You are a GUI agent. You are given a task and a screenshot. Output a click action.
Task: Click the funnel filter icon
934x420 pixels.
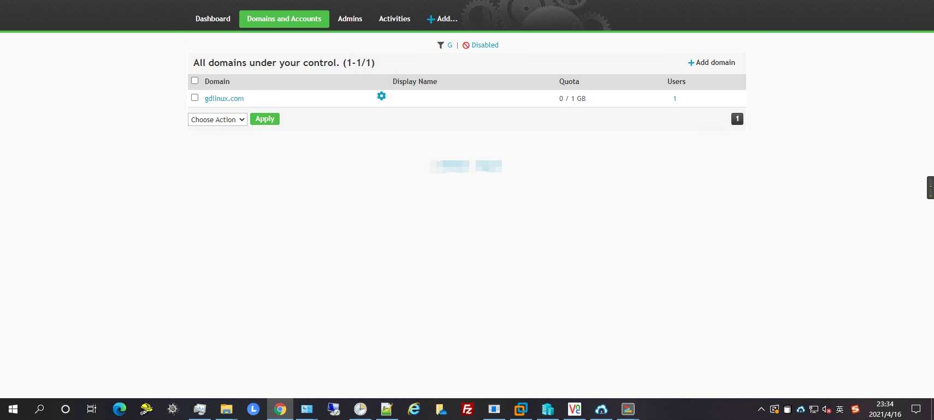coord(440,45)
